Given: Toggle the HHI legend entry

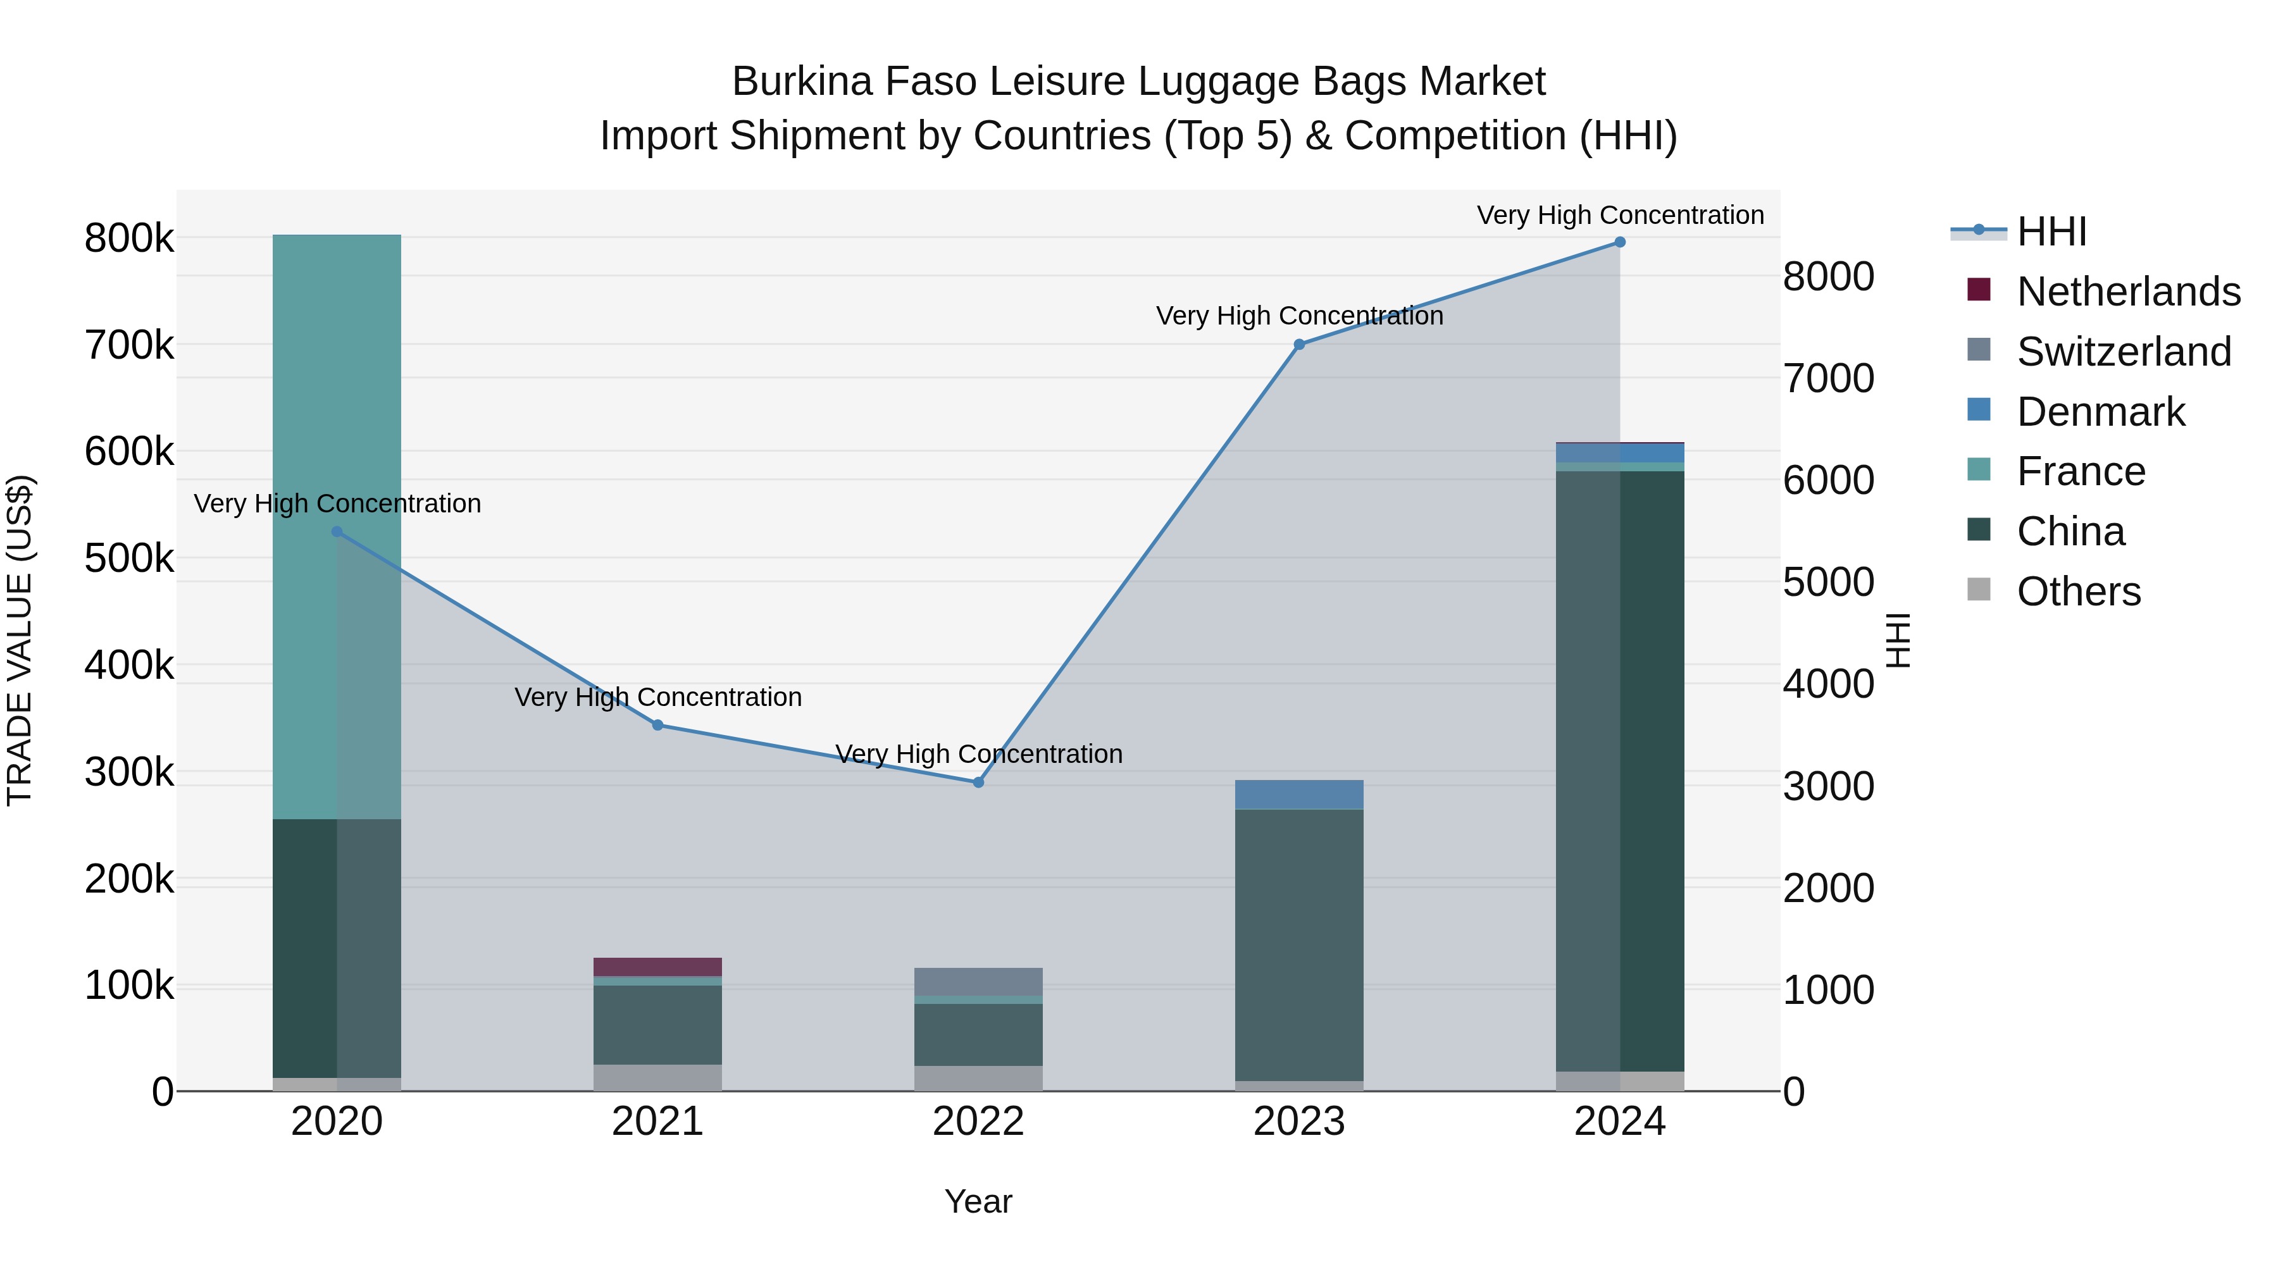Looking at the screenshot, I should [x=2019, y=232].
